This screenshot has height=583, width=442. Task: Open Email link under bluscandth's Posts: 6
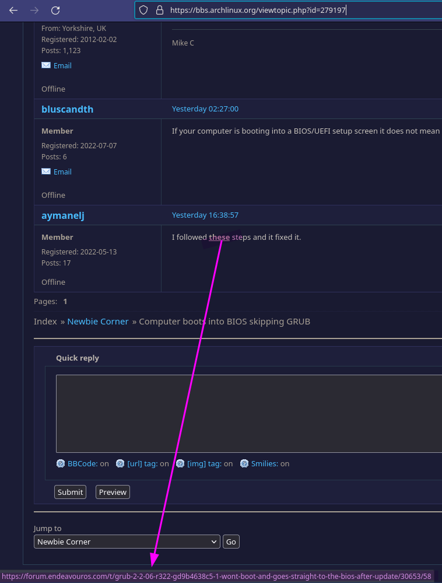[x=62, y=172]
